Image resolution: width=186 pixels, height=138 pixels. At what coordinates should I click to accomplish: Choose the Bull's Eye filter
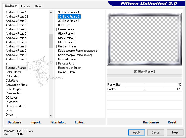coord(64,25)
